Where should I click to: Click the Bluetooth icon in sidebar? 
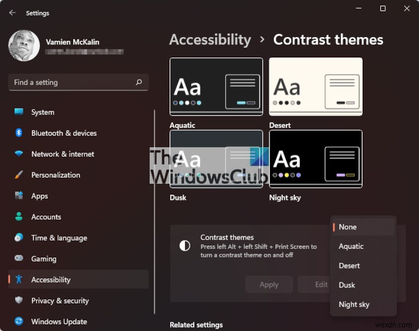tap(19, 132)
